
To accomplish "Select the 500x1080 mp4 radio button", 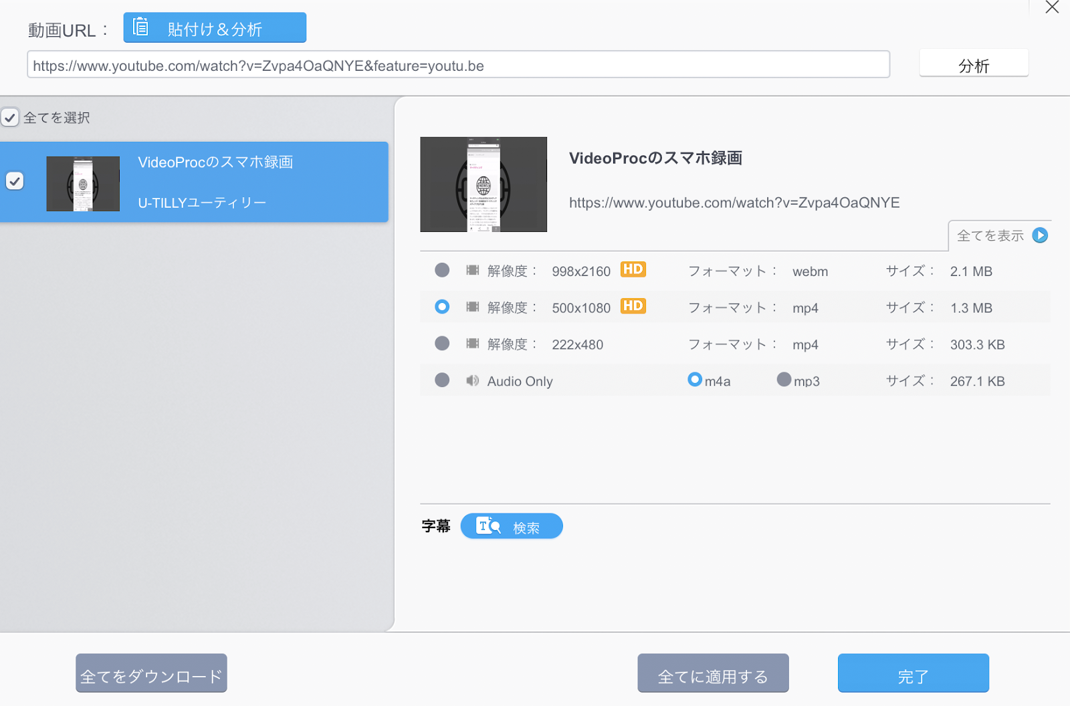I will click(x=442, y=307).
